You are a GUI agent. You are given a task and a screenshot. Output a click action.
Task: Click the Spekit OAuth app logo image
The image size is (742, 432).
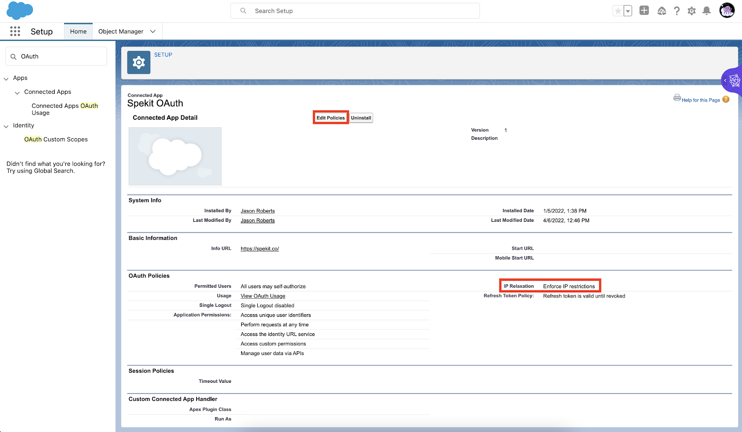point(175,156)
